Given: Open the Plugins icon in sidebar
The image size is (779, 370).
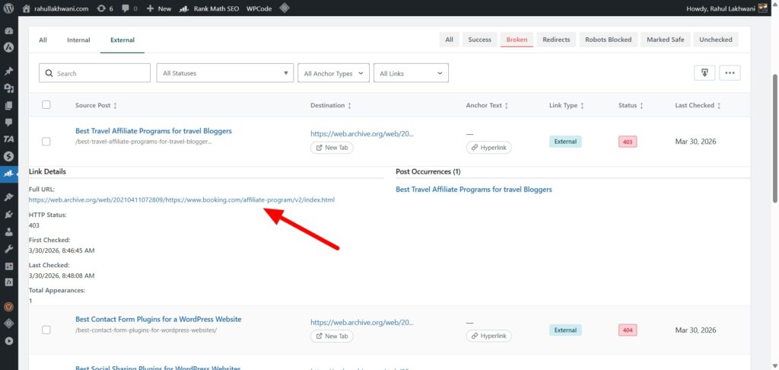Looking at the screenshot, I should [9, 214].
